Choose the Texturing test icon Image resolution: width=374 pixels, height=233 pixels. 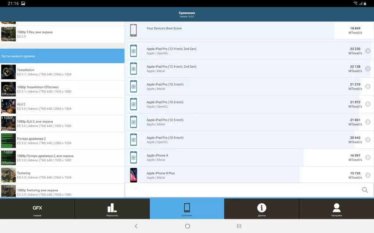8,175
